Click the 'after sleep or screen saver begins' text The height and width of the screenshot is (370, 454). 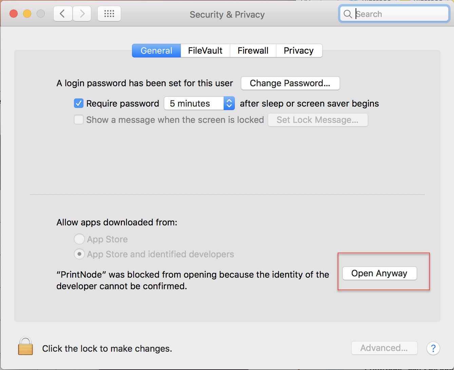[x=309, y=104]
